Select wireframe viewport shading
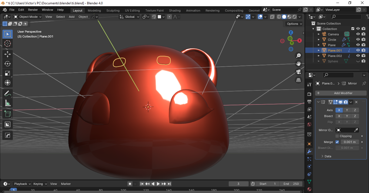This screenshot has width=369, height=193. pyautogui.click(x=279, y=17)
